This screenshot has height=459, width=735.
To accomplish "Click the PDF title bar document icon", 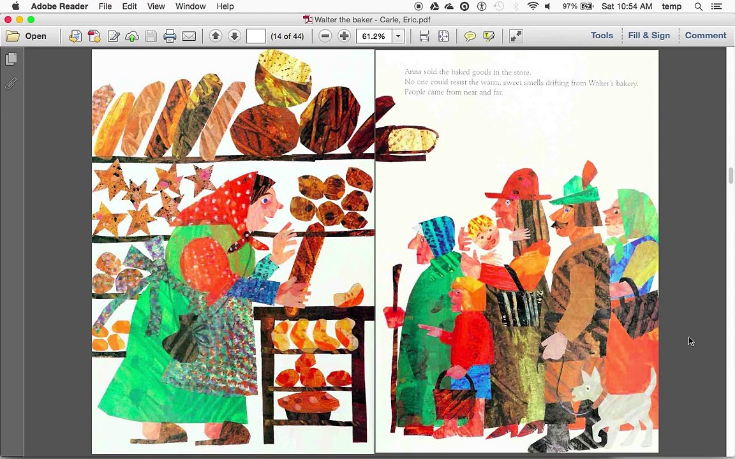I will tap(308, 19).
